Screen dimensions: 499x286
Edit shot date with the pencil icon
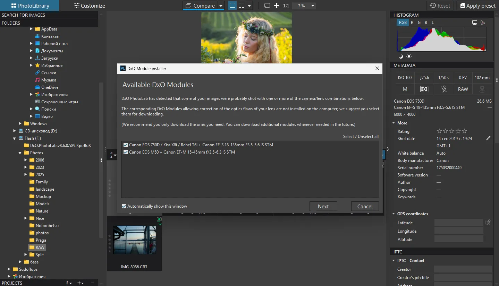tap(489, 138)
